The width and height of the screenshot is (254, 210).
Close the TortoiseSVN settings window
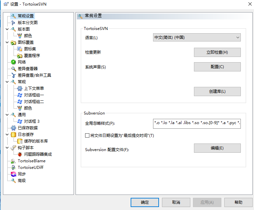250,4
